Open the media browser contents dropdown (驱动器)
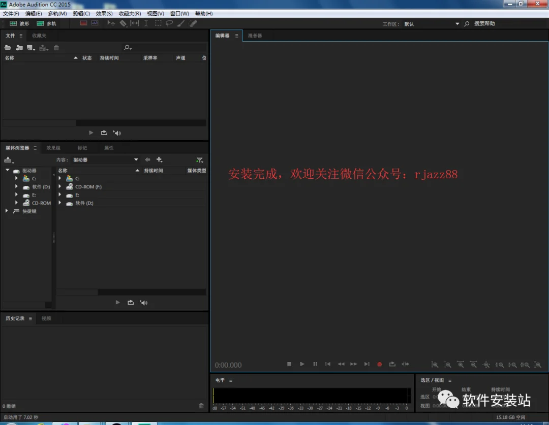Screen dimensions: 549x425 [x=105, y=160]
